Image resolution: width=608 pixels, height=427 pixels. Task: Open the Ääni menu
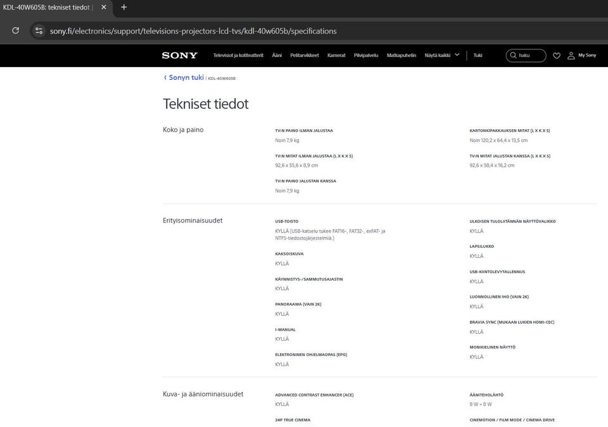pos(277,55)
